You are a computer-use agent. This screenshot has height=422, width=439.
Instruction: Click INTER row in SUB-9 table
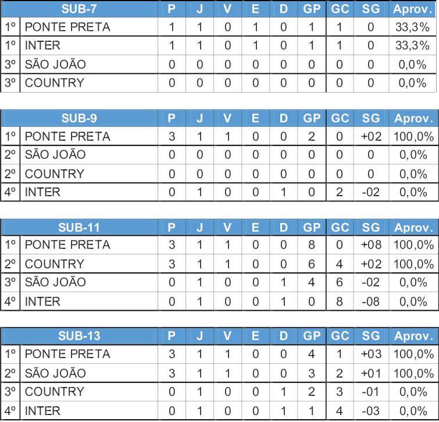coord(220,192)
